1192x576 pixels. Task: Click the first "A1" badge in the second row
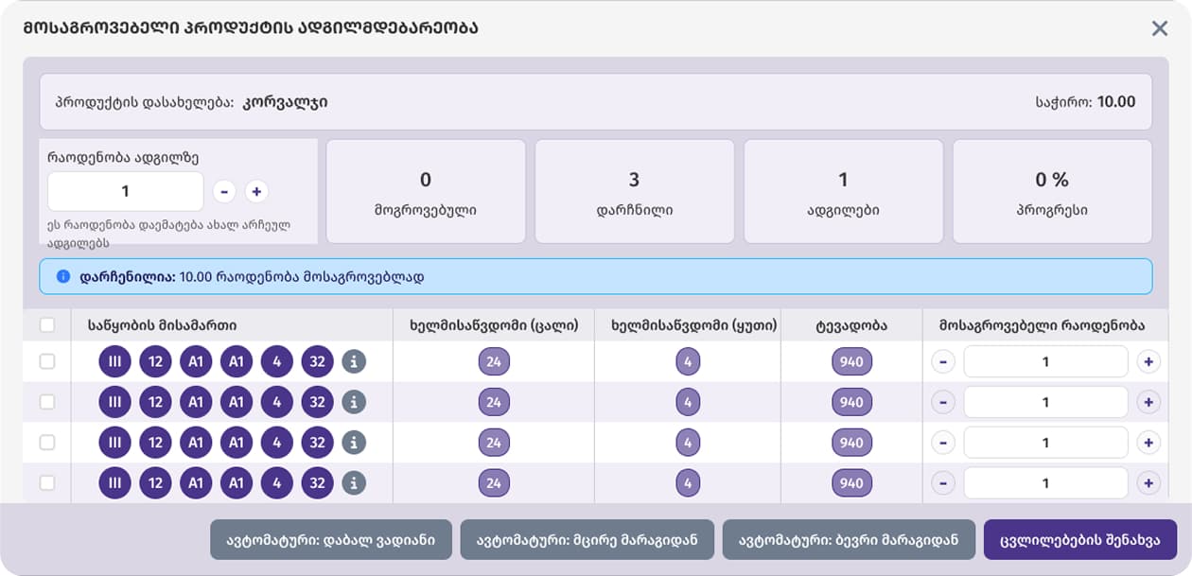[196, 401]
